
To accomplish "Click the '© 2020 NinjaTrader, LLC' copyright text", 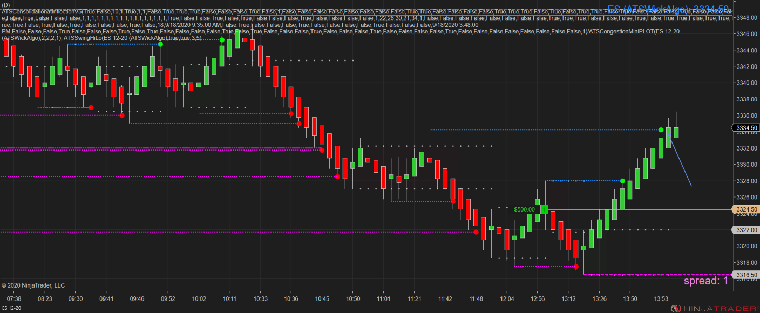I will pos(33,285).
